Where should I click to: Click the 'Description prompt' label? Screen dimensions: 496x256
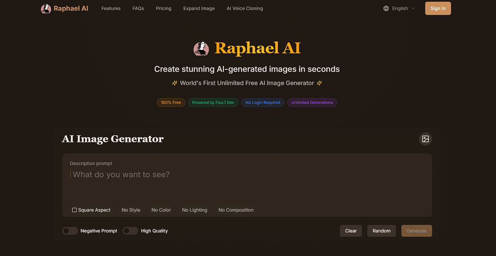click(x=91, y=164)
